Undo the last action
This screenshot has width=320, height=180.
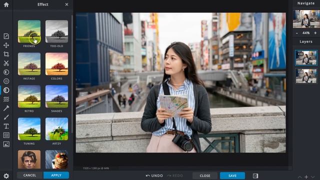tap(154, 175)
